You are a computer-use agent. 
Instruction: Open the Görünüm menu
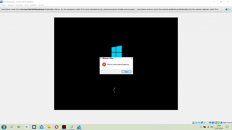click(x=19, y=5)
